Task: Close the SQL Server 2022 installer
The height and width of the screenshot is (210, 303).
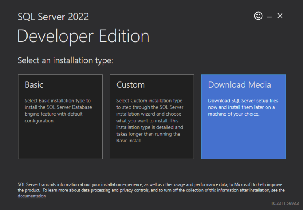Action: pos(280,16)
